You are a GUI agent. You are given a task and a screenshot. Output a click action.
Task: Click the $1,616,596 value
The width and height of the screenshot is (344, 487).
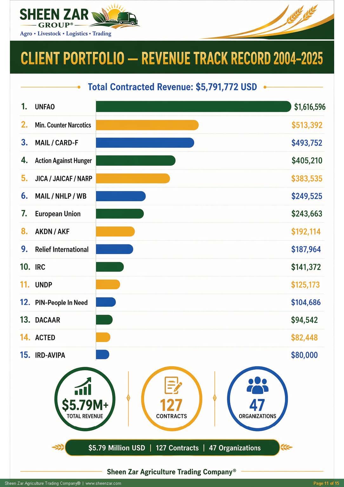pos(310,107)
